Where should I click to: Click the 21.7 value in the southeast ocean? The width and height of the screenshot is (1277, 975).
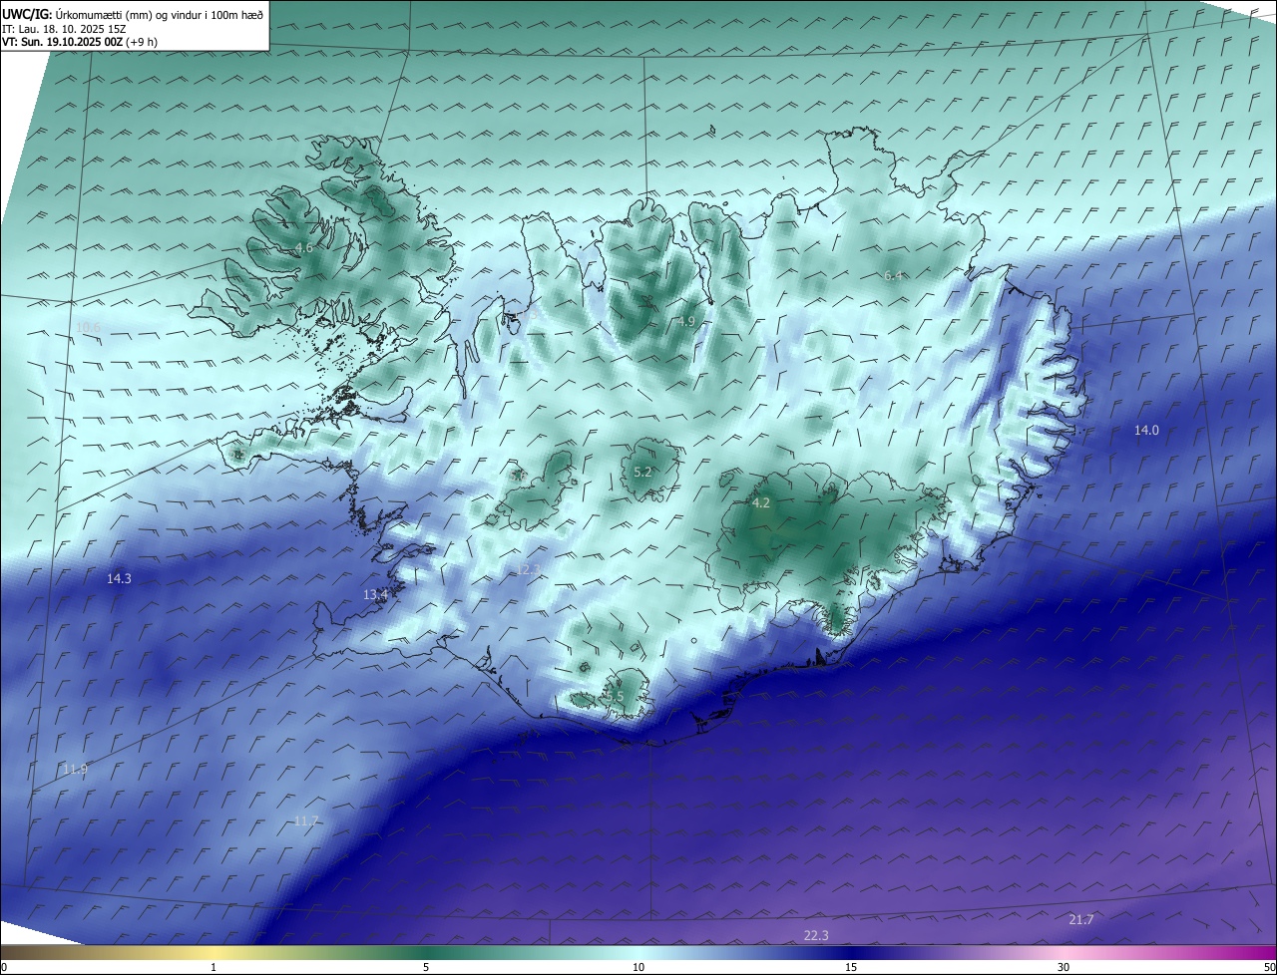pyautogui.click(x=1080, y=919)
